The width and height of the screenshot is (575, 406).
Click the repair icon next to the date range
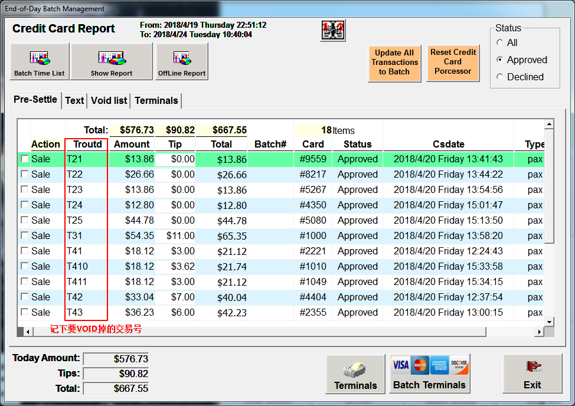332,31
